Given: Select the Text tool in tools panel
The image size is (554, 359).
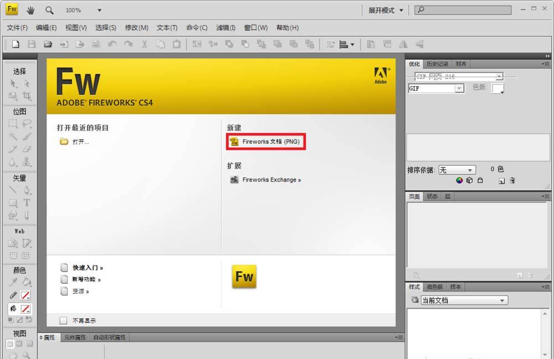Looking at the screenshot, I should (x=27, y=203).
